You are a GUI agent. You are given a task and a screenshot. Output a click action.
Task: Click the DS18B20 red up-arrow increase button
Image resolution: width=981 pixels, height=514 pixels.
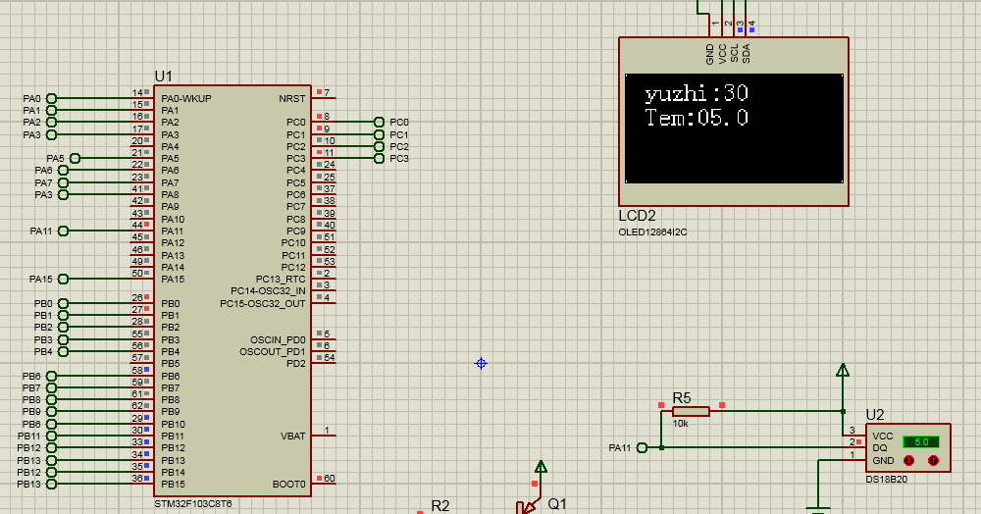click(x=934, y=460)
